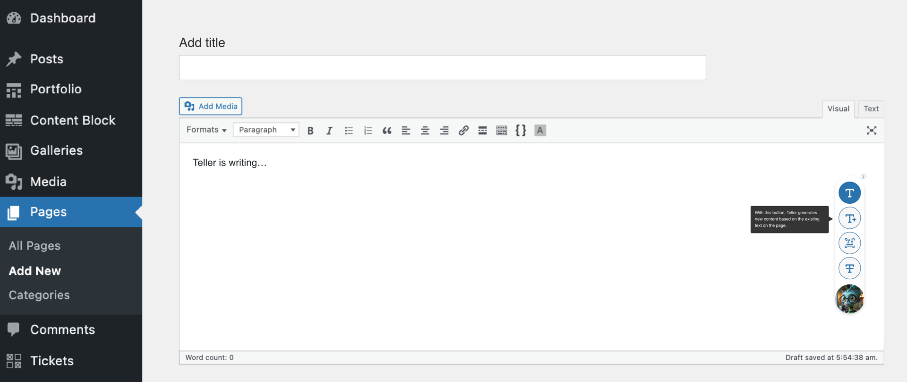Click into the Add title field
Viewport: 907px width, 382px height.
(442, 68)
